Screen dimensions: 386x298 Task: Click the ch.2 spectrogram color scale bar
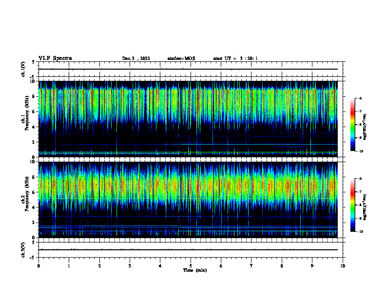[x=353, y=205]
